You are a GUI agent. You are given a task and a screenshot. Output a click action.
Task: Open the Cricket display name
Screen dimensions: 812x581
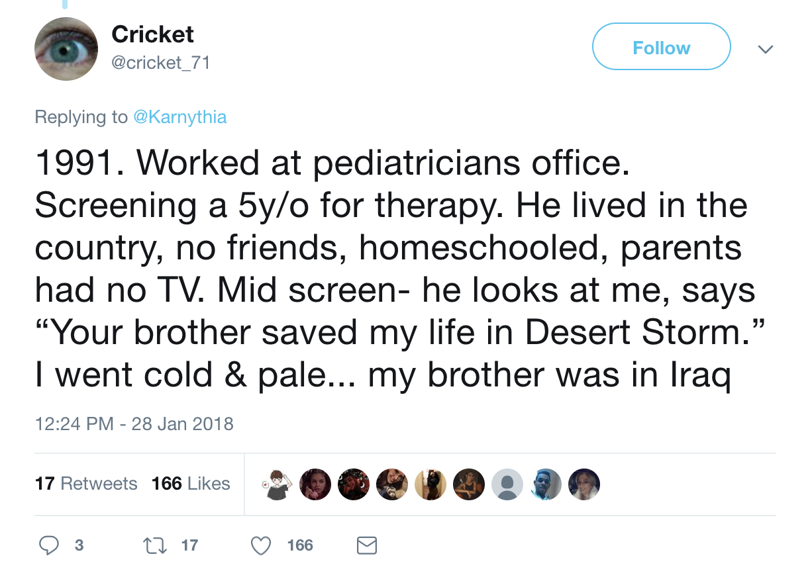pyautogui.click(x=153, y=34)
